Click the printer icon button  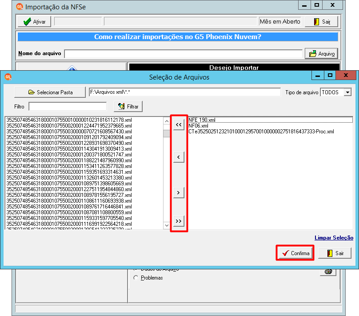pos(328,272)
